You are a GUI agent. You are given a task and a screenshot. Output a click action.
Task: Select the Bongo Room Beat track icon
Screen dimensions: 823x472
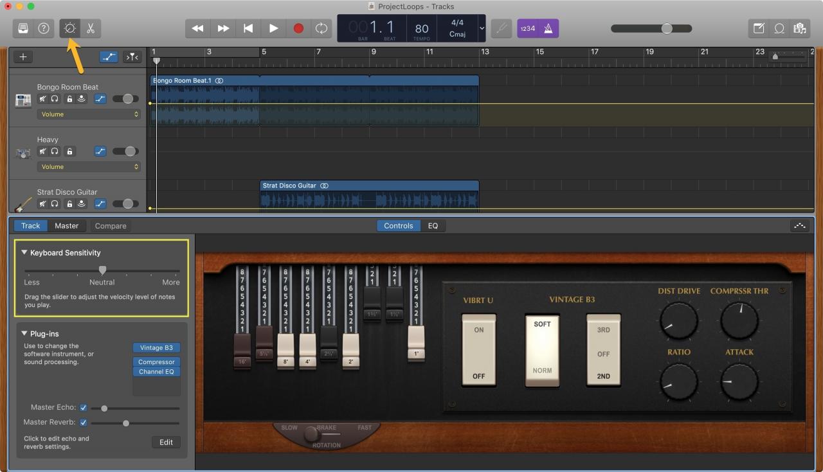(23, 100)
